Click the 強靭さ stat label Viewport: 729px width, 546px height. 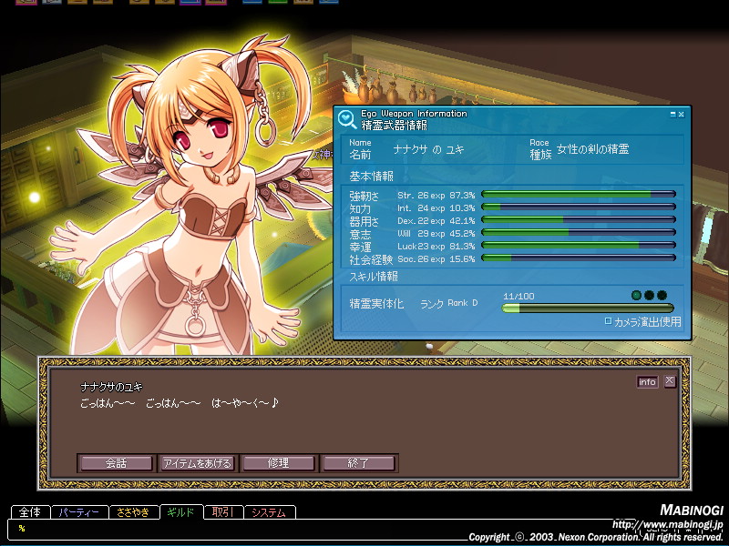coord(364,196)
